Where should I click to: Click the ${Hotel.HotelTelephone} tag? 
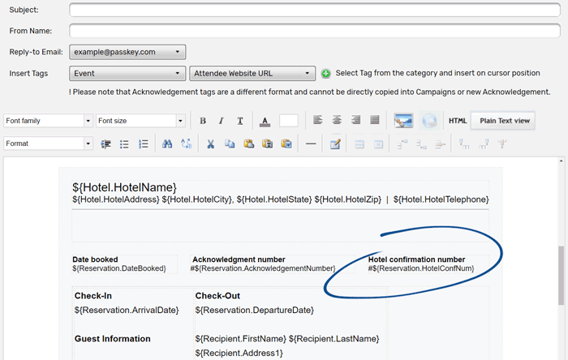(441, 199)
